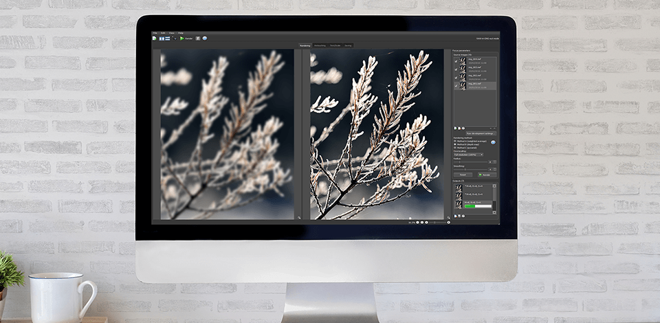The width and height of the screenshot is (660, 323).
Task: Open the View menu
Action: [x=172, y=33]
